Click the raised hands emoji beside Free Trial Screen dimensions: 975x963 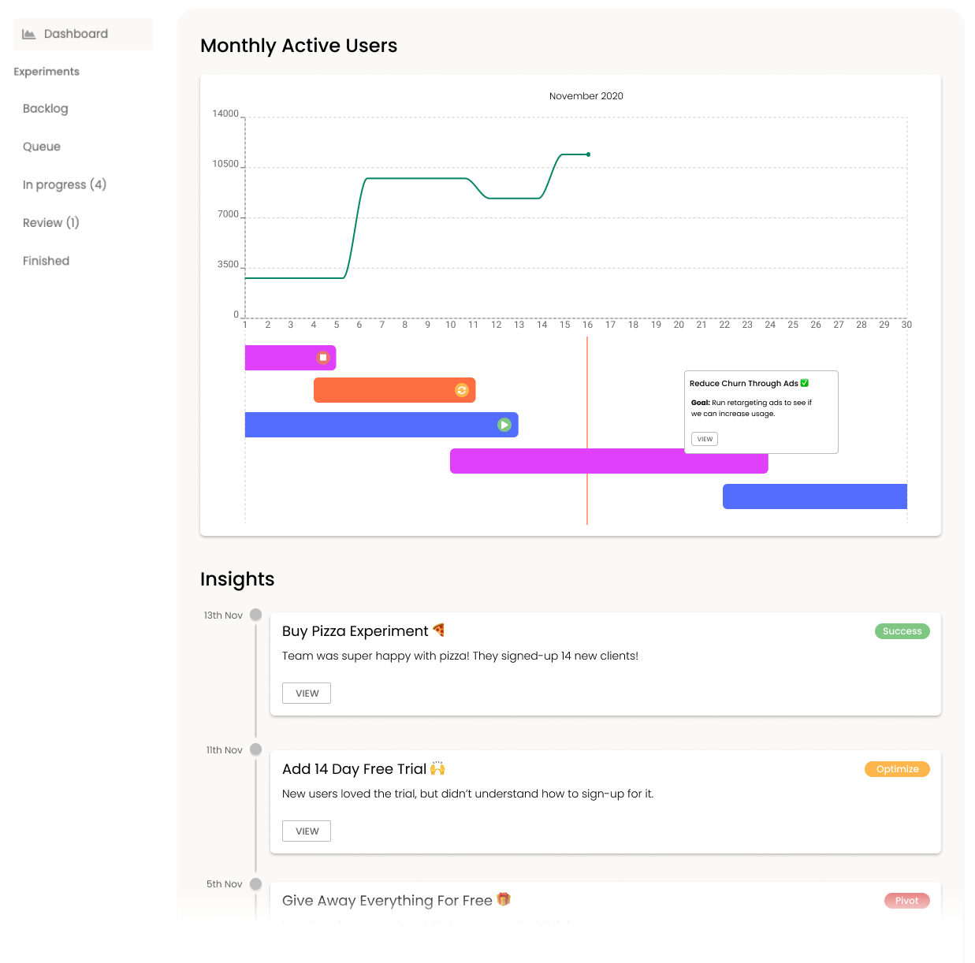click(437, 768)
